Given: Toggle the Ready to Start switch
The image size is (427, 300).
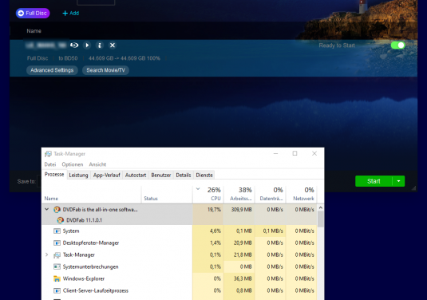Looking at the screenshot, I should [397, 45].
